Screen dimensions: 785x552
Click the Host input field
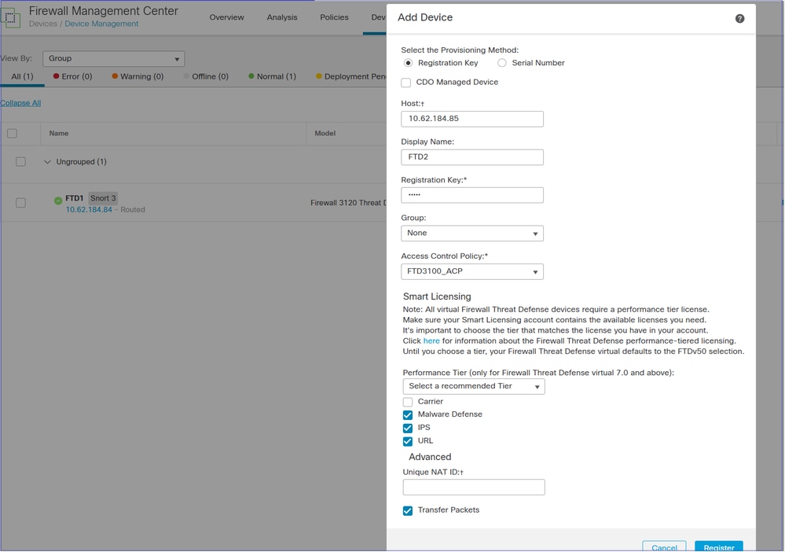[472, 120]
